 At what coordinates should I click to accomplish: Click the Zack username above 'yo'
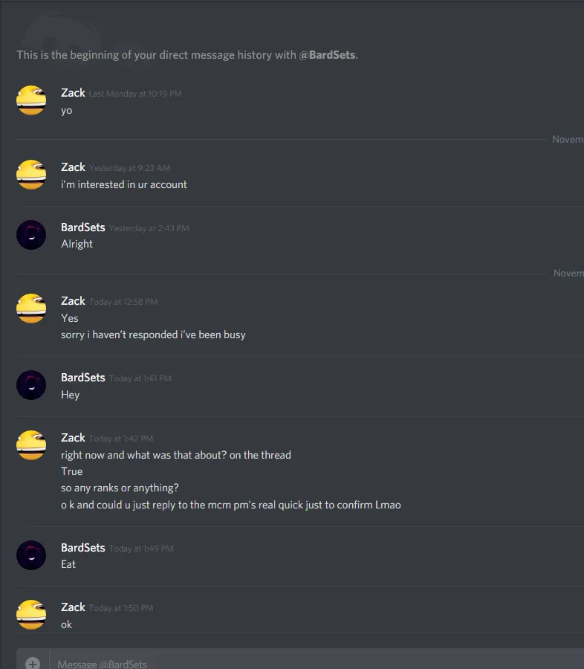pyautogui.click(x=73, y=93)
